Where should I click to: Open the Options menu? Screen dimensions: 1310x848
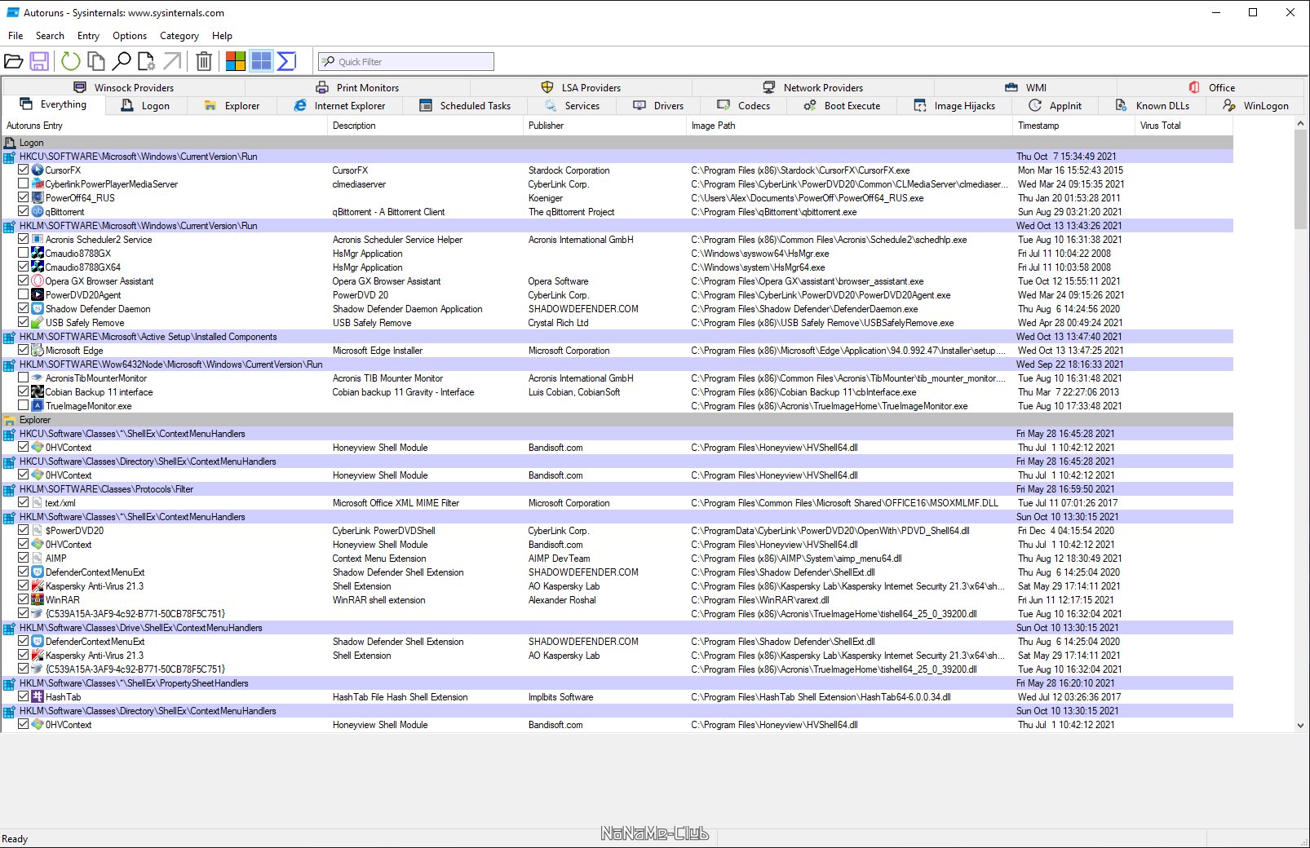coord(130,36)
